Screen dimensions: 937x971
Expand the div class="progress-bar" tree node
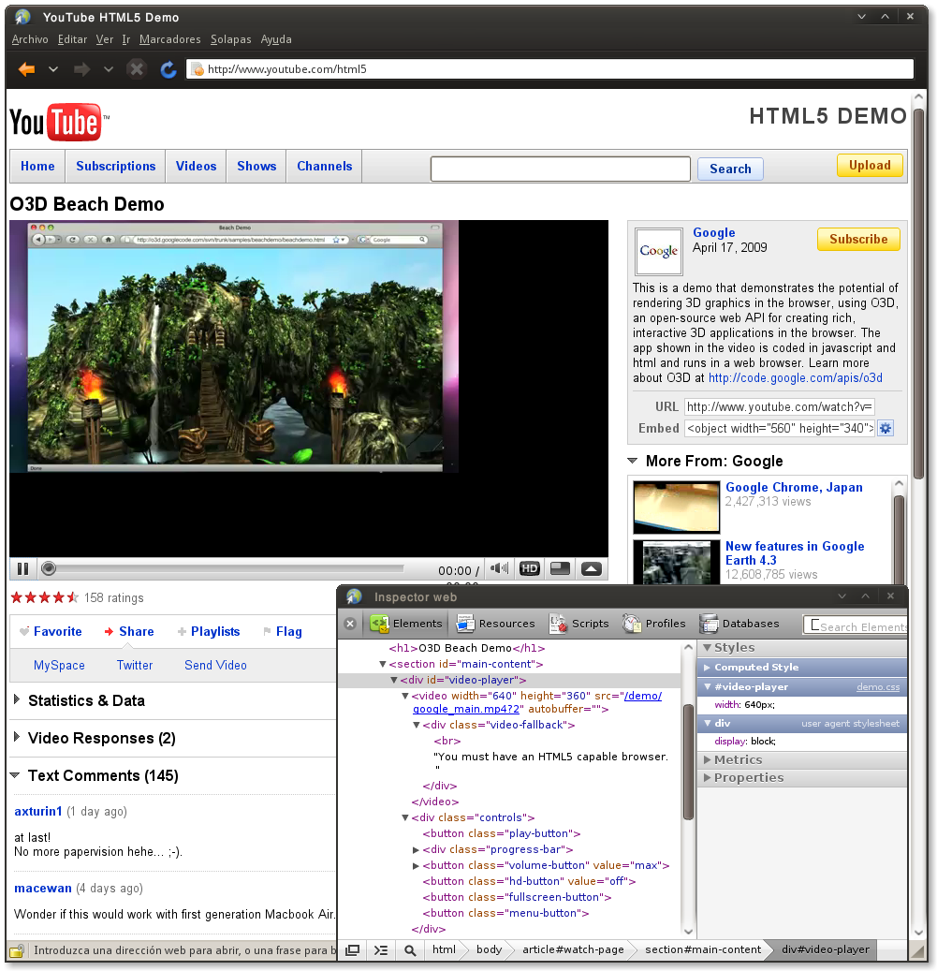[416, 849]
